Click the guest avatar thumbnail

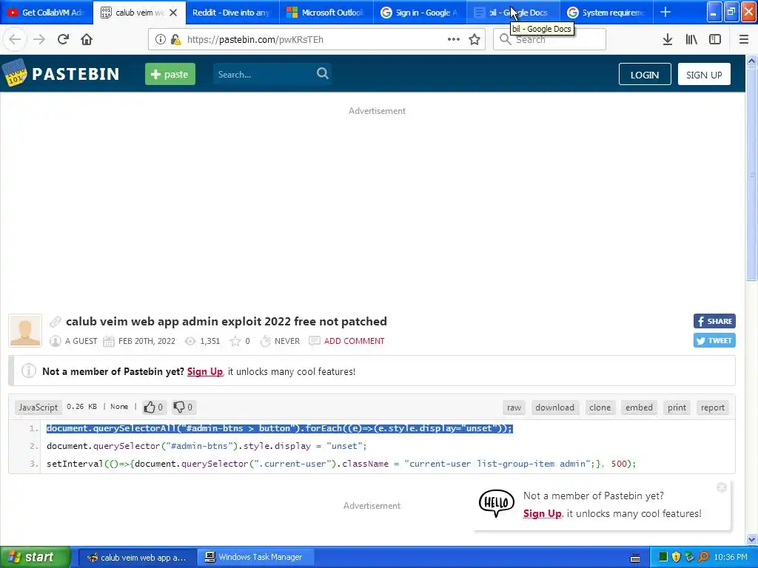[25, 331]
